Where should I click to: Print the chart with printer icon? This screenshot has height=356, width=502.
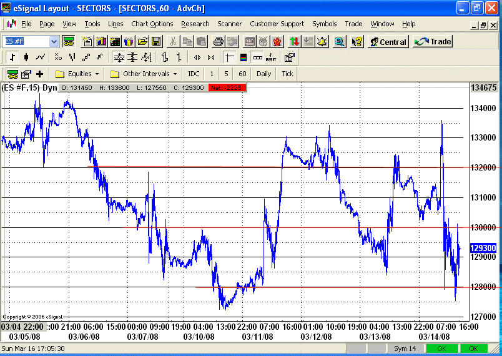point(219,42)
